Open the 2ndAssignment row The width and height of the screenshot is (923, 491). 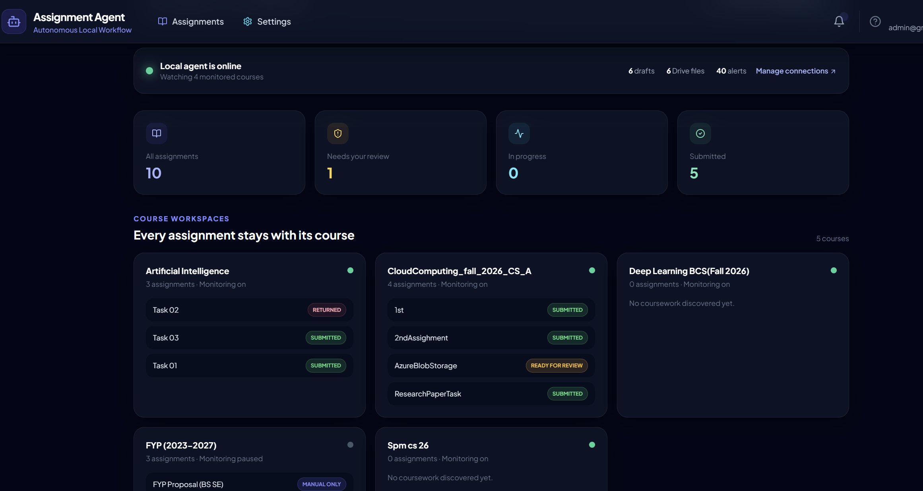click(x=491, y=338)
